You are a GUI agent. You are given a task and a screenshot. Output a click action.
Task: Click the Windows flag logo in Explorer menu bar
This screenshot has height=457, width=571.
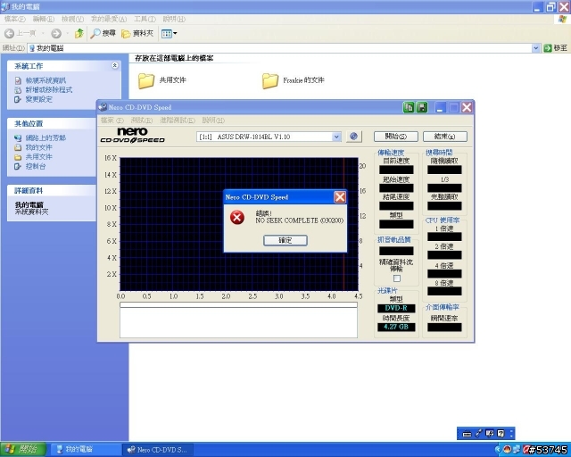(563, 19)
